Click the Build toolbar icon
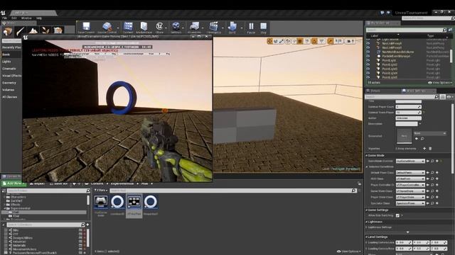 coord(232,28)
